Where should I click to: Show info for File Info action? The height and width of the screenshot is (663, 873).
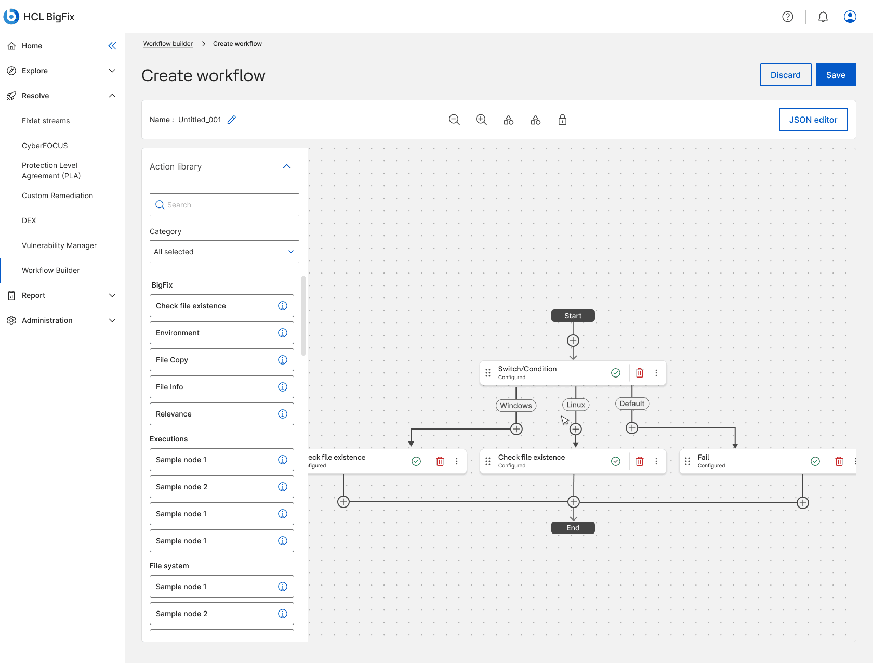click(x=283, y=387)
